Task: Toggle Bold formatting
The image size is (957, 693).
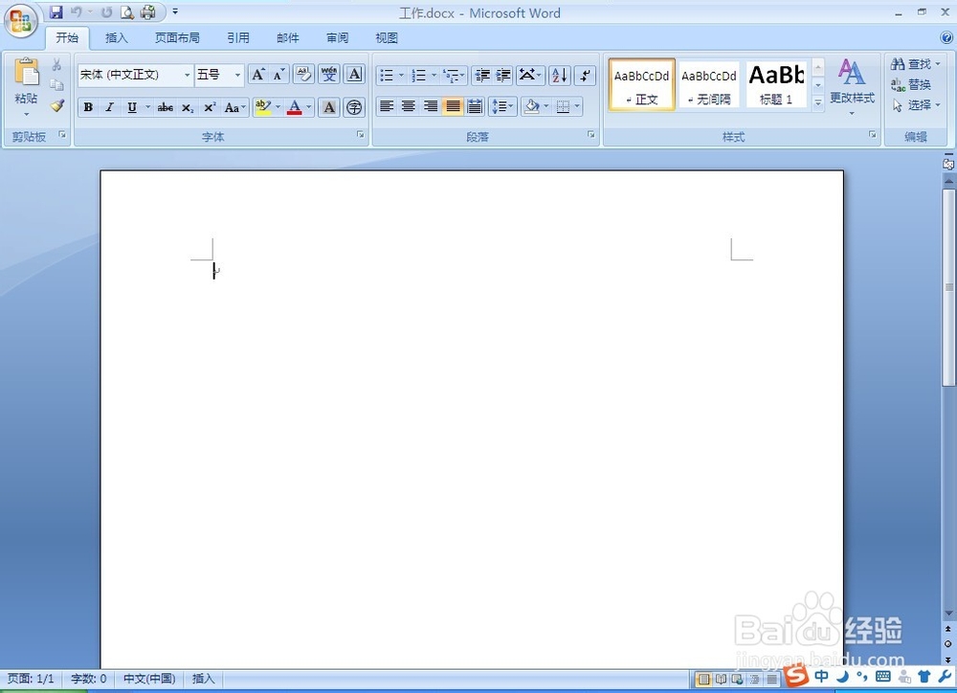Action: coord(88,107)
